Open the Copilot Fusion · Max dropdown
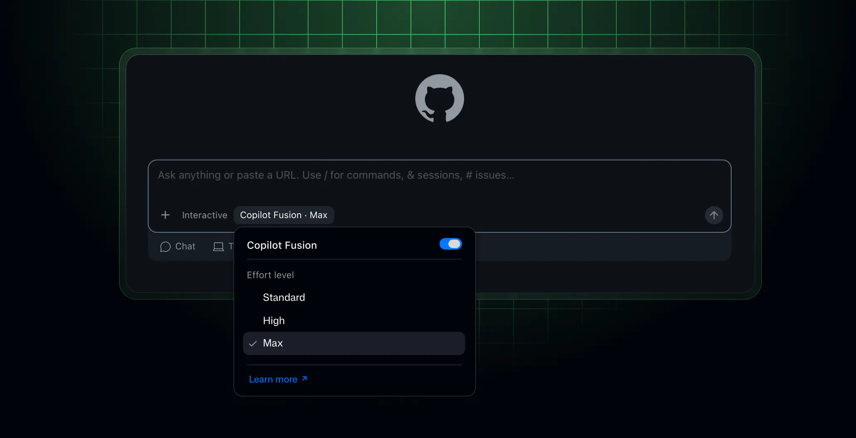This screenshot has width=856, height=438. tap(284, 215)
